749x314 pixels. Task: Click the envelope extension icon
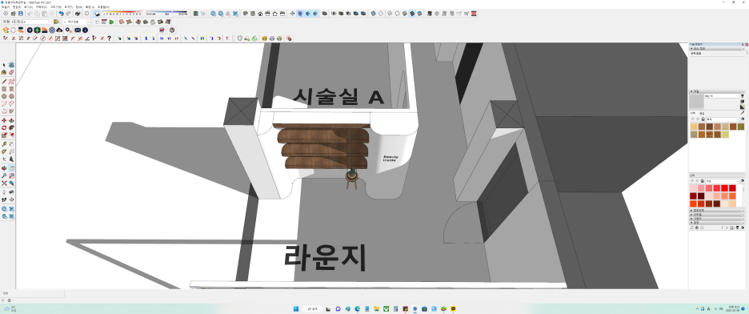pyautogui.click(x=78, y=30)
